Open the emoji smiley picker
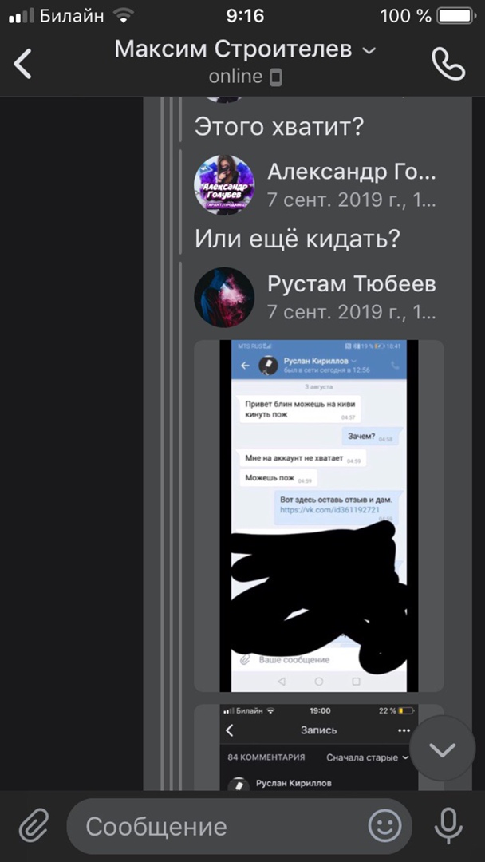This screenshot has width=485, height=862. pyautogui.click(x=384, y=826)
